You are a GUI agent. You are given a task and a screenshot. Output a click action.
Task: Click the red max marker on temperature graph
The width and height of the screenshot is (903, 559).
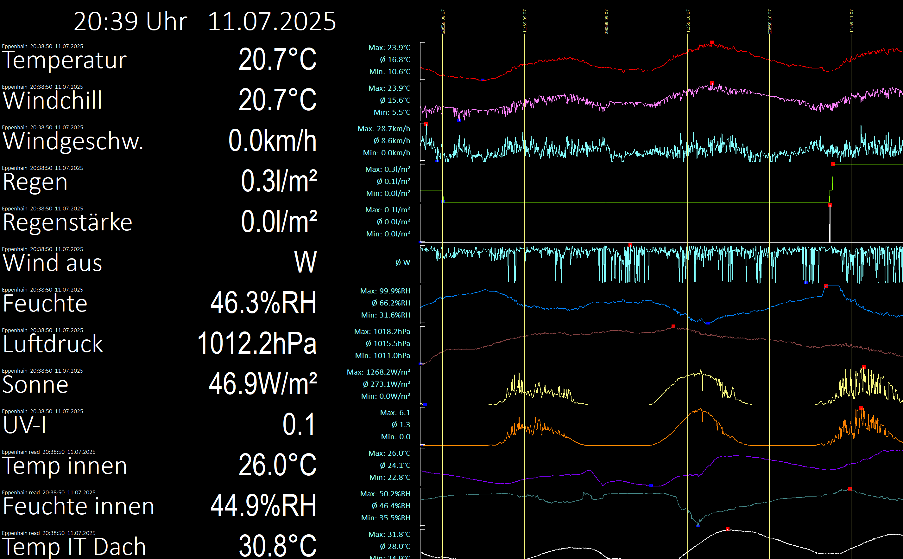pos(712,42)
